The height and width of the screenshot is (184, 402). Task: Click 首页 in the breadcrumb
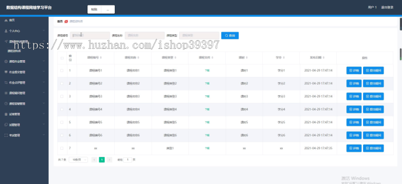point(60,21)
